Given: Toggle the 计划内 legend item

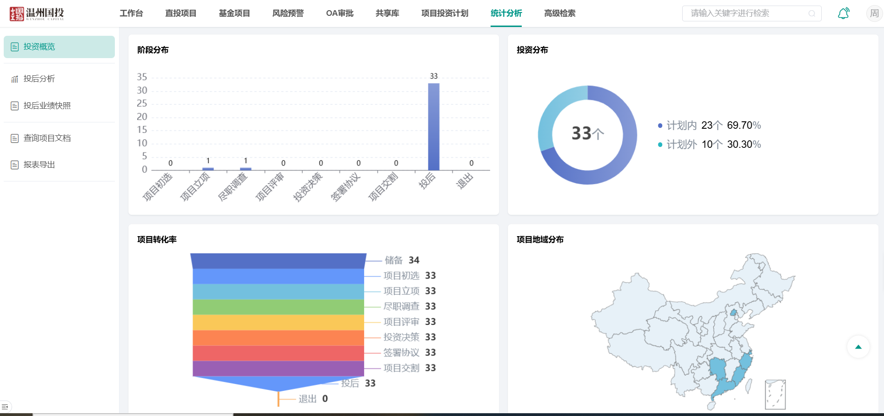Looking at the screenshot, I should [x=681, y=125].
